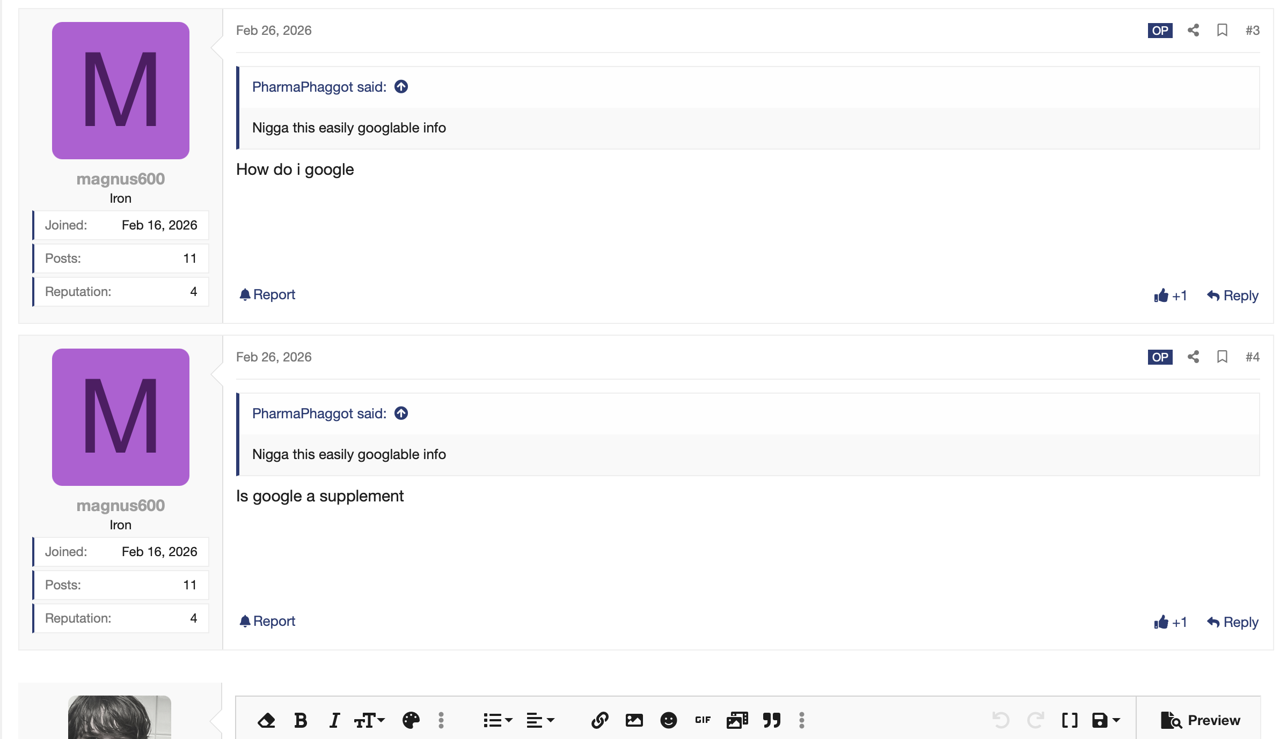Open the text alignment dropdown

pyautogui.click(x=540, y=720)
